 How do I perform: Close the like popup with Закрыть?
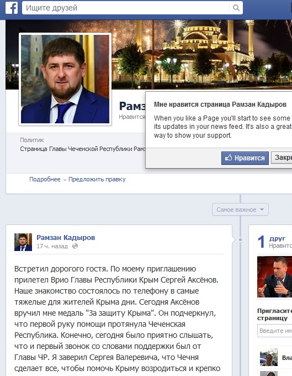pyautogui.click(x=282, y=158)
